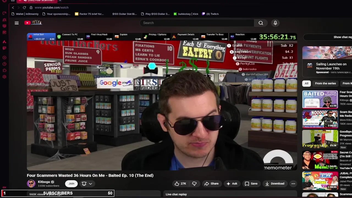352x198 pixels.
Task: Dislike the video with thumbs down
Action: 194,183
